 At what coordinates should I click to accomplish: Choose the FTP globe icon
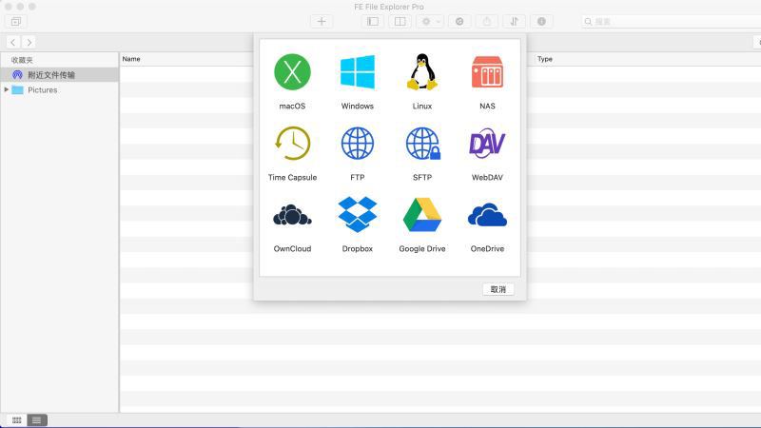click(358, 144)
